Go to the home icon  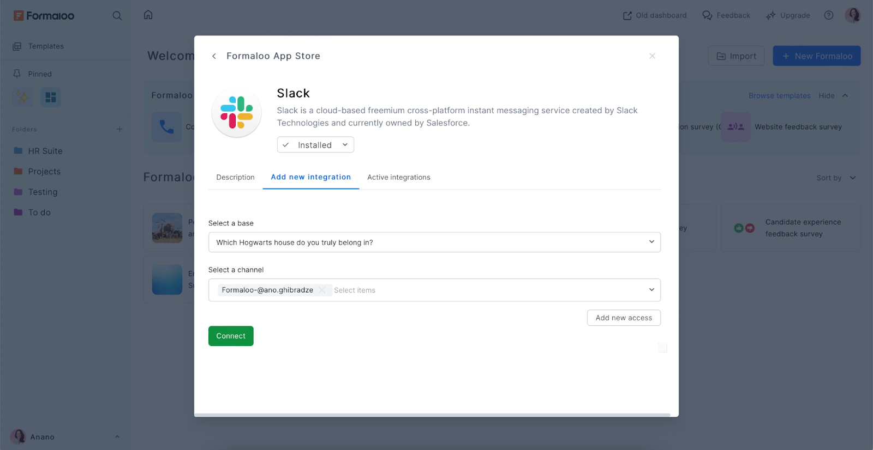coord(148,15)
